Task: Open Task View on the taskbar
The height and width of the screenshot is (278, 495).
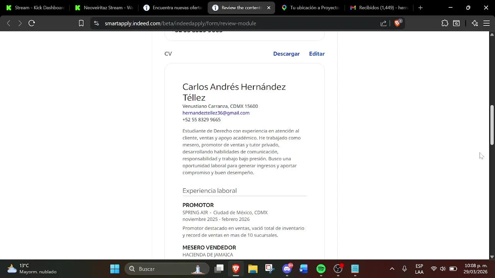Action: click(219, 269)
